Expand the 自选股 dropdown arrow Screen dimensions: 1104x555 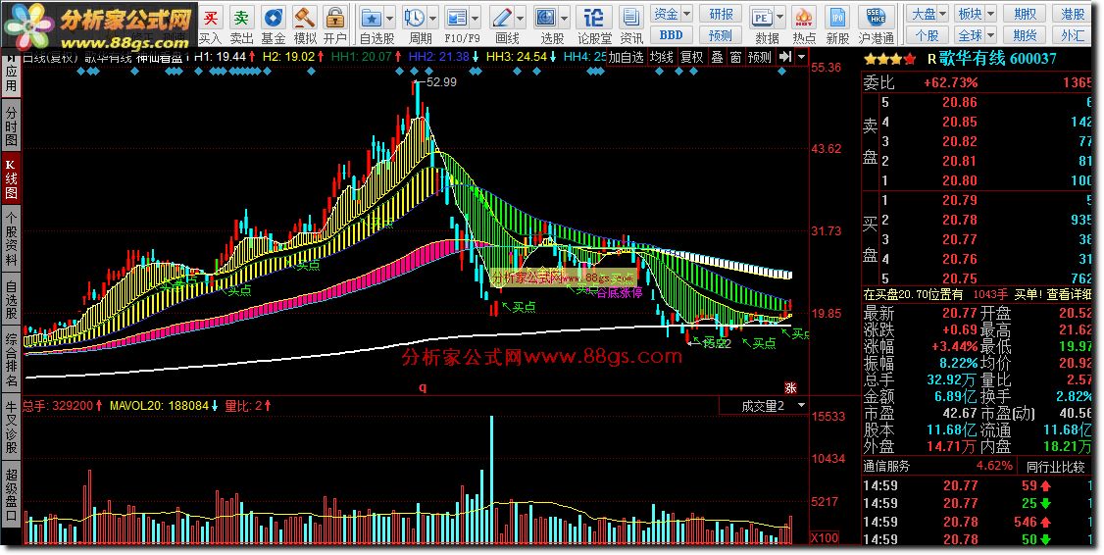[389, 19]
